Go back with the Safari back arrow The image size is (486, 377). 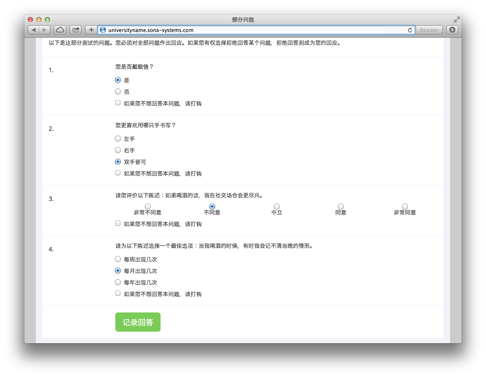pyautogui.click(x=33, y=30)
